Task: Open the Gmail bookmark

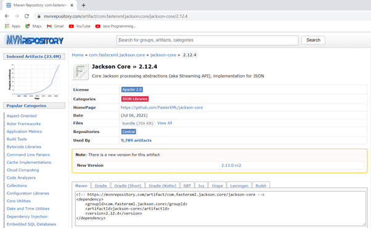Action: [x=55, y=26]
